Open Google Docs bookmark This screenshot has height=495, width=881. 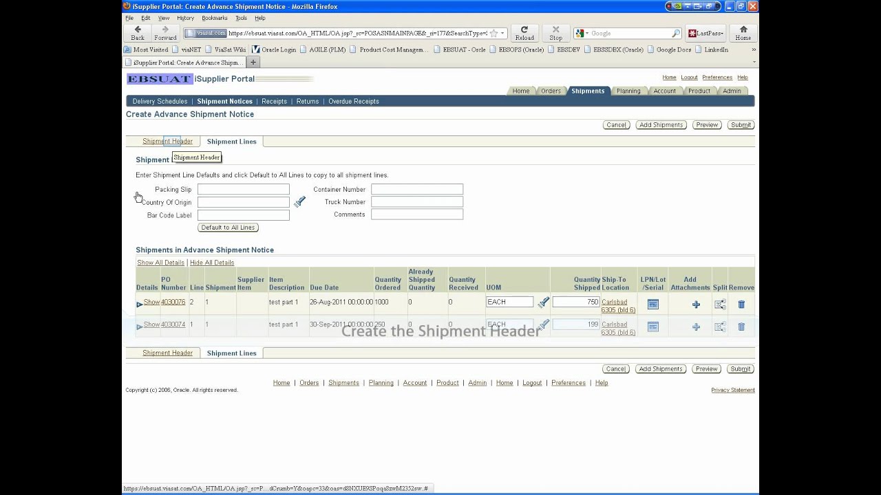[x=668, y=49]
